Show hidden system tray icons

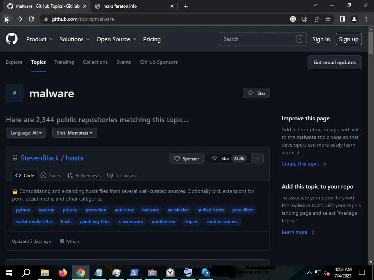point(309,273)
